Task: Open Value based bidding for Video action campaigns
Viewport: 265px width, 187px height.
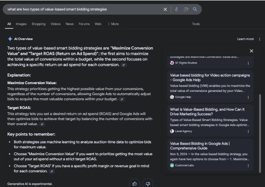Action: [x=210, y=77]
